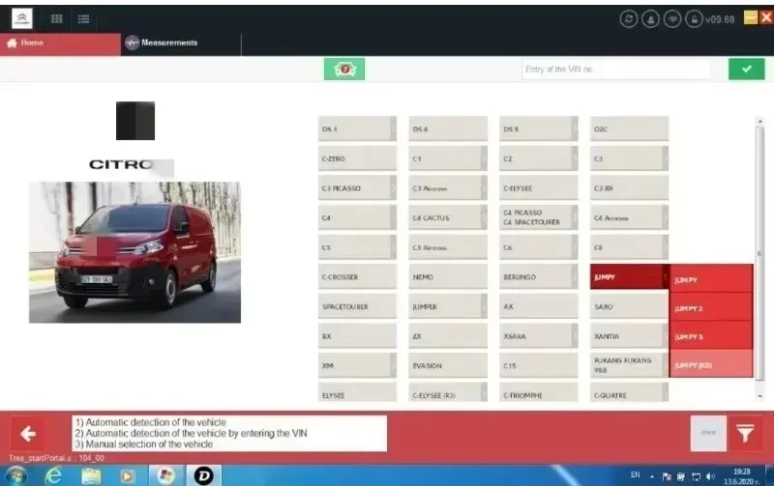Choose the C8 model button

click(x=630, y=247)
